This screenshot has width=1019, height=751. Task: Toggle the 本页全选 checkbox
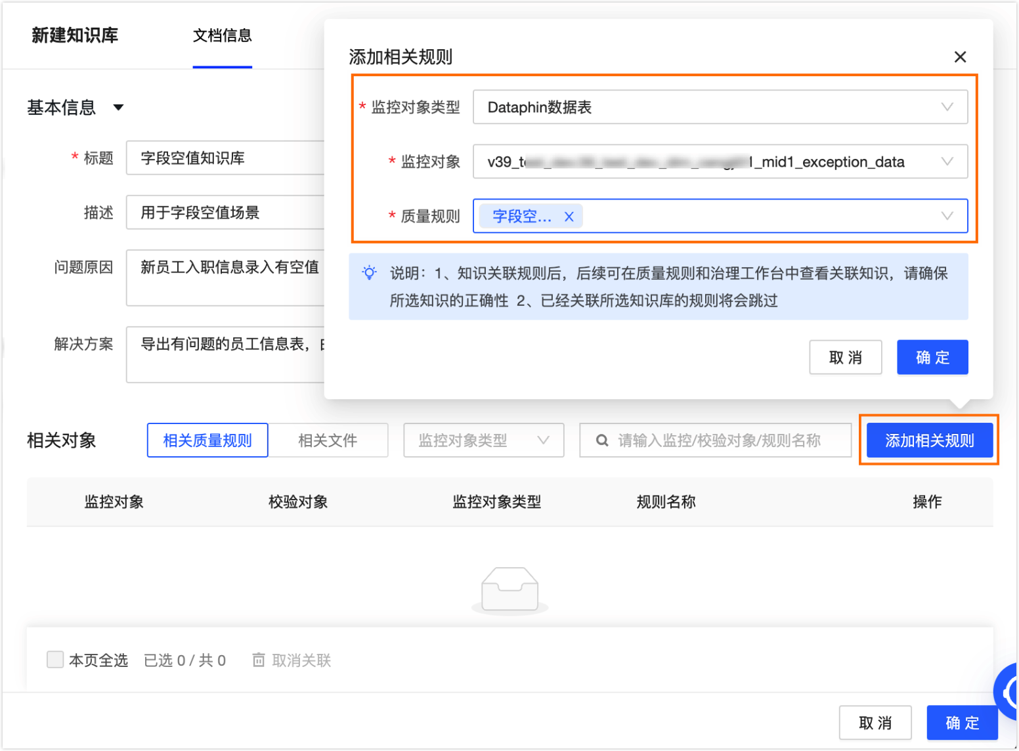55,660
